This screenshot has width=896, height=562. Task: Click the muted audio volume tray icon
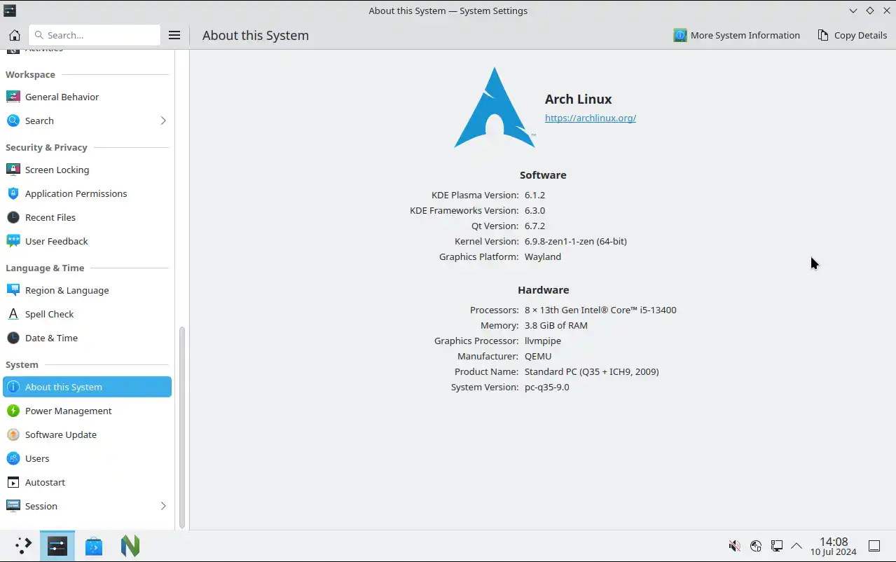(734, 546)
